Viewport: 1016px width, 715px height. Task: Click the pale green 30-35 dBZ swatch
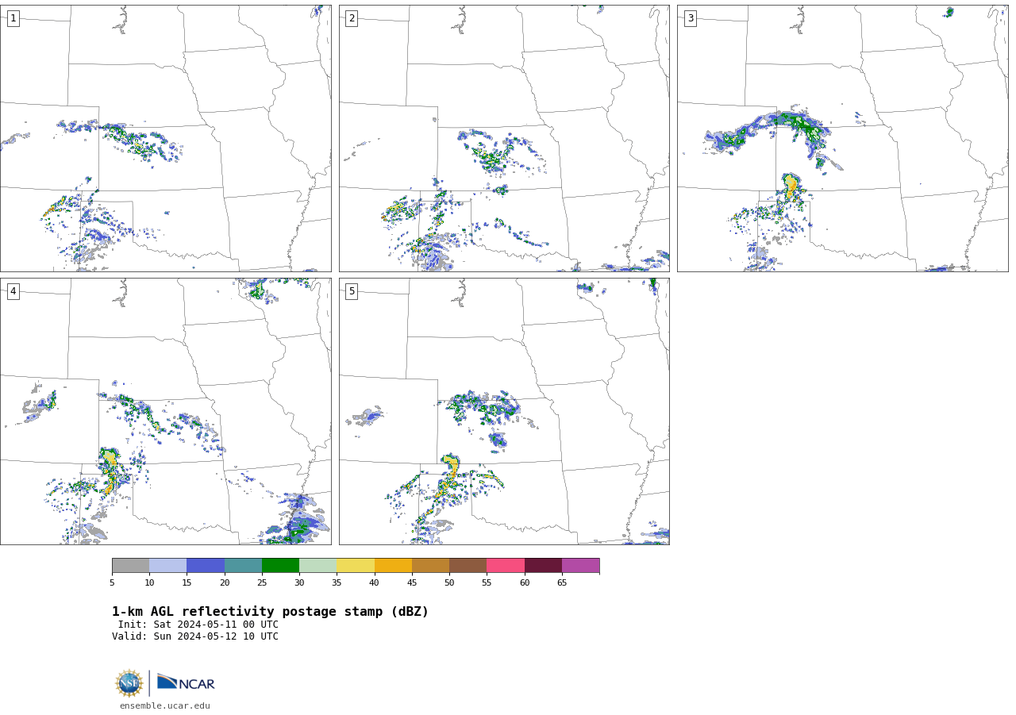click(317, 566)
